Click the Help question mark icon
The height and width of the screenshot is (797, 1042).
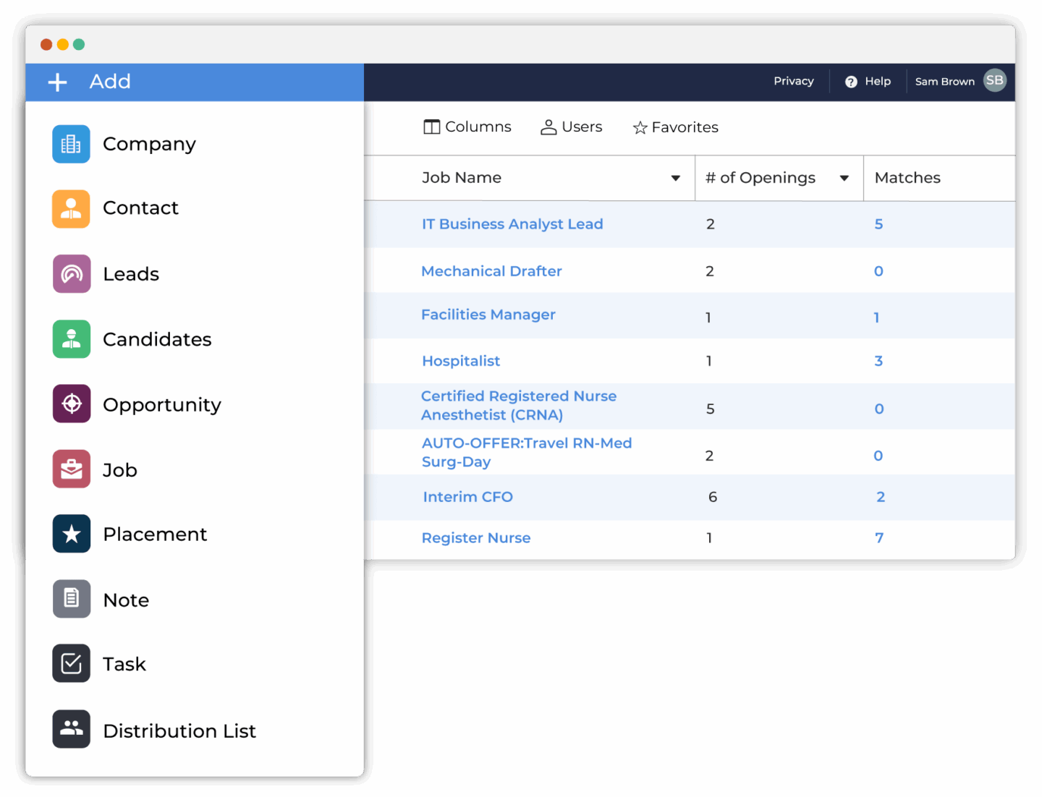pyautogui.click(x=851, y=82)
